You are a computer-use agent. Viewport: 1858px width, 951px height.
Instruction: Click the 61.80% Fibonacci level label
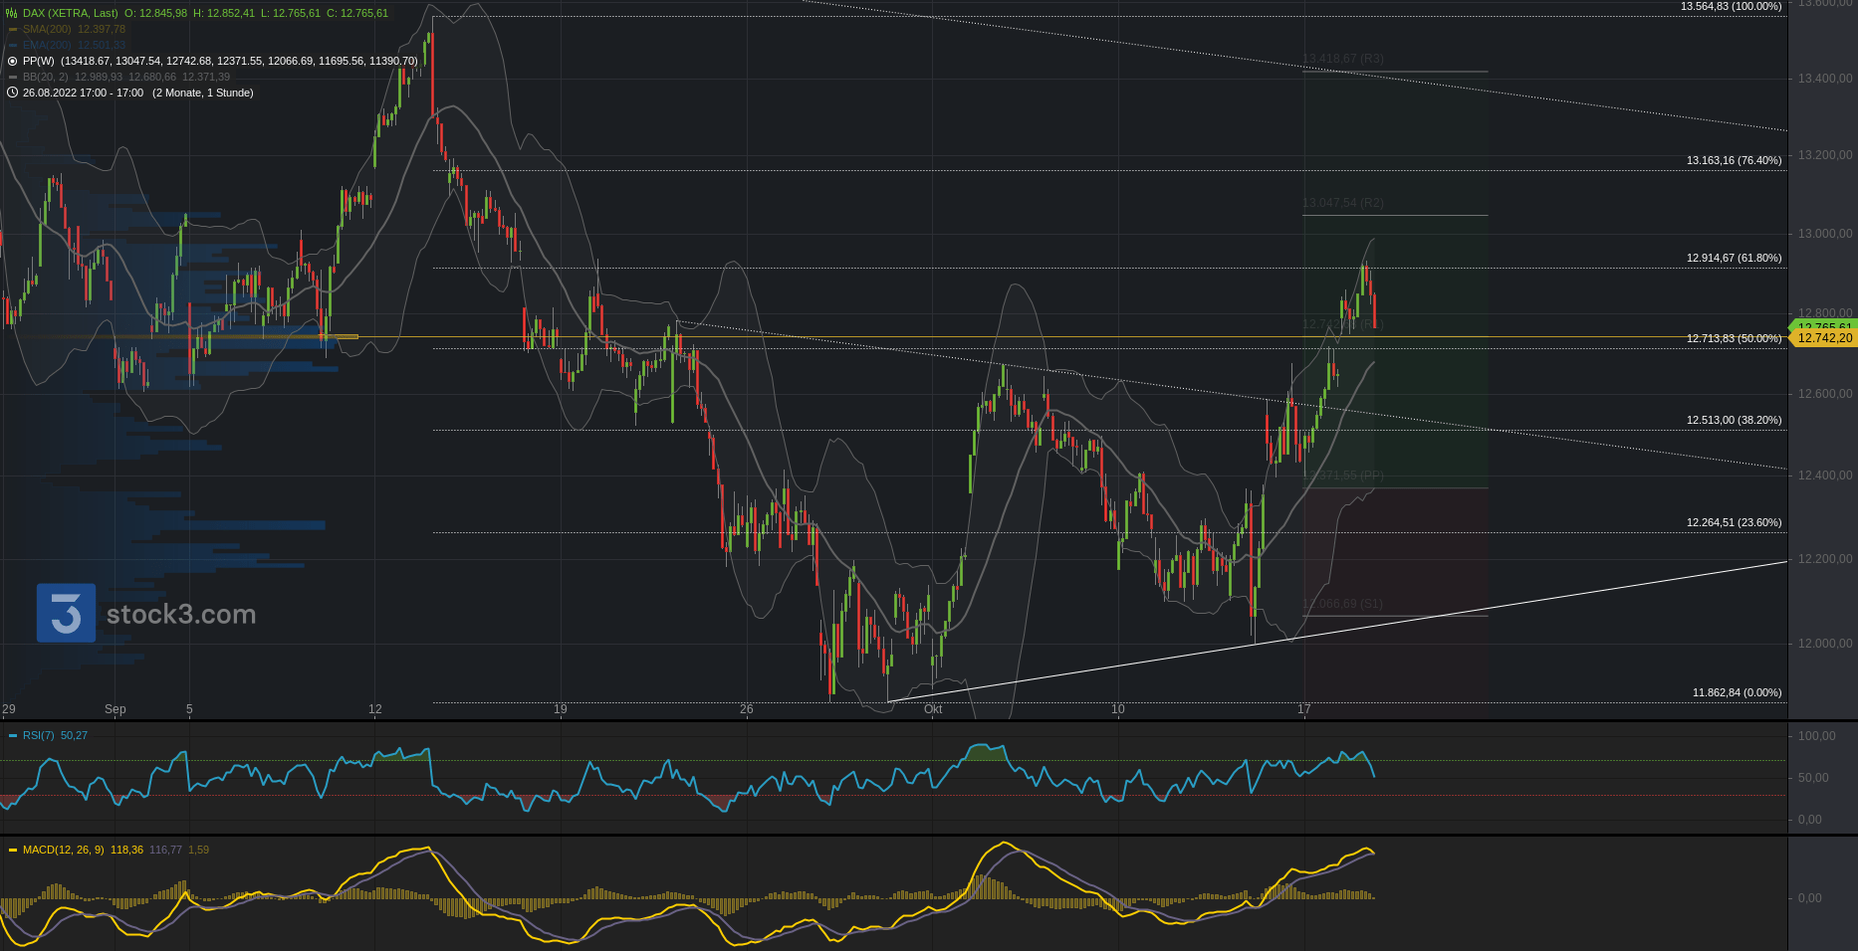[1734, 258]
